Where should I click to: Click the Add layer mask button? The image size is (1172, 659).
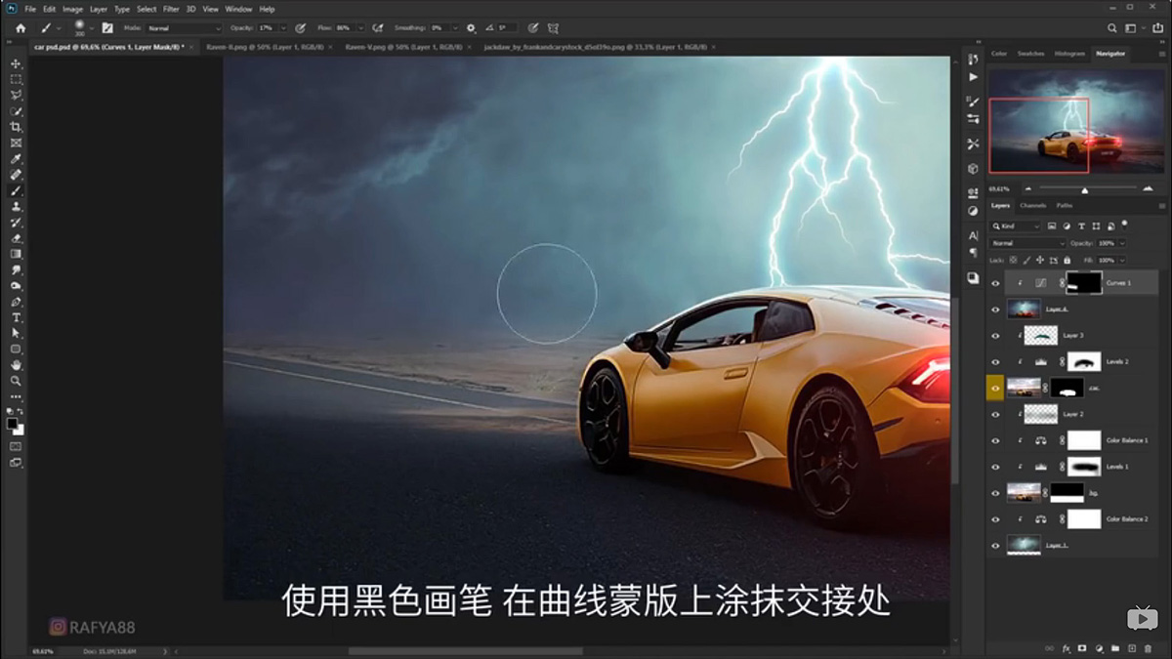[1082, 648]
